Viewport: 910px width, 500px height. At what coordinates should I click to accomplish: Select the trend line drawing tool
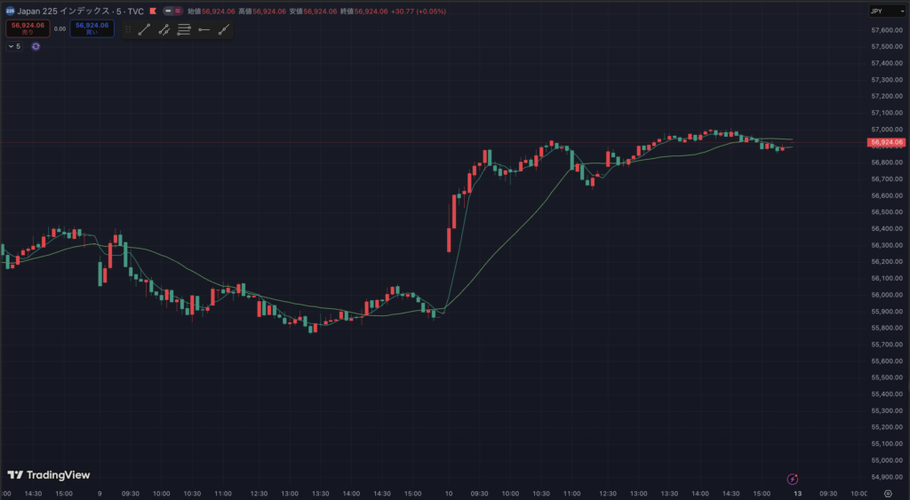(x=144, y=29)
